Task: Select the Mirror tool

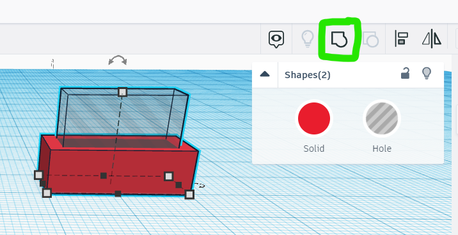Action: coord(432,38)
